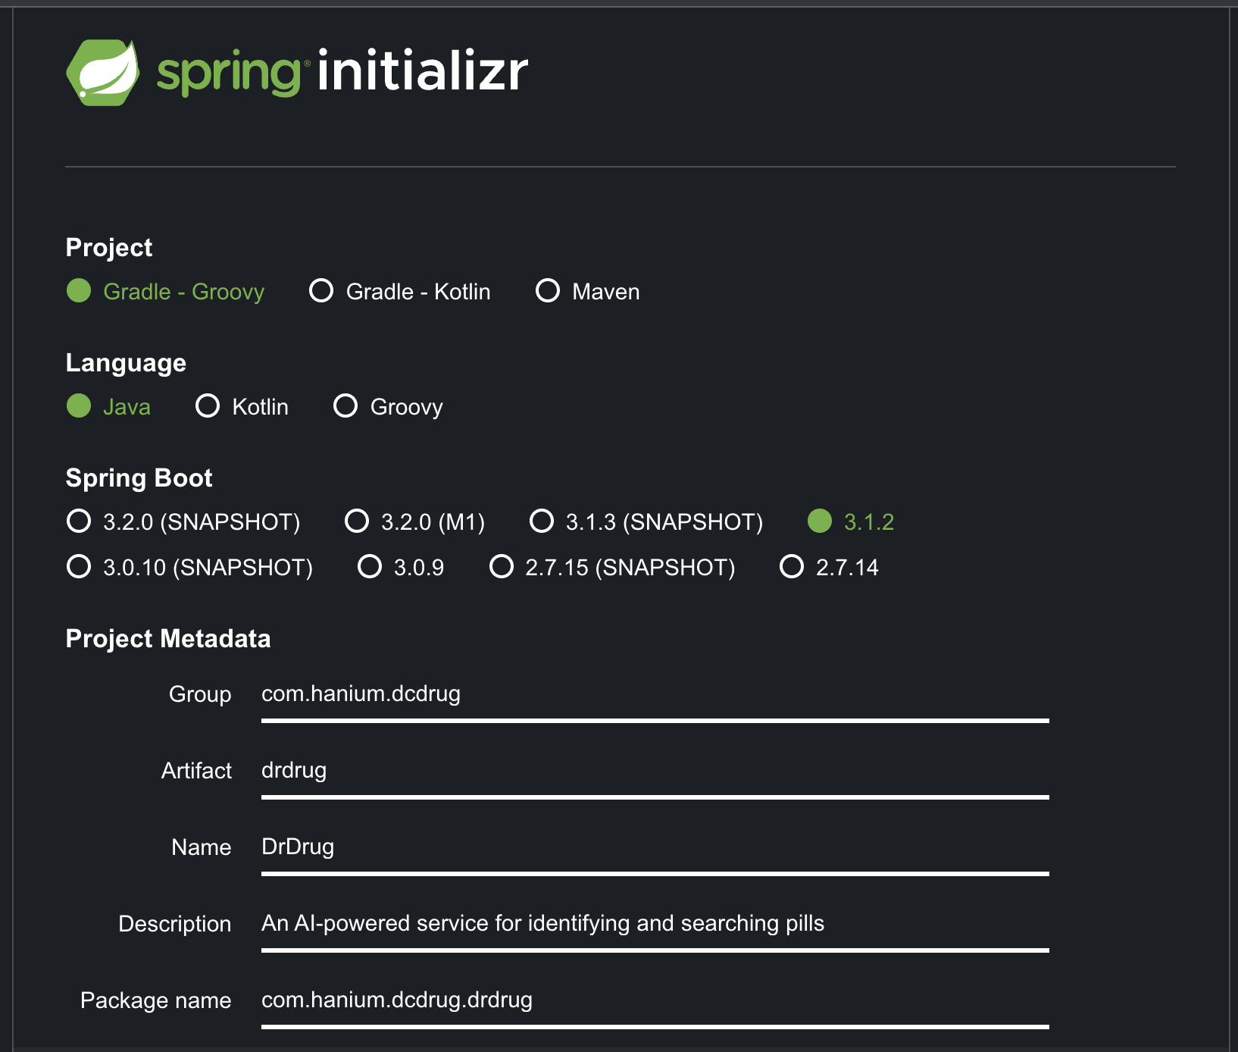Select Spring Boot 3.2.0 (M1)
Screen dimensions: 1238x1052
(414, 521)
